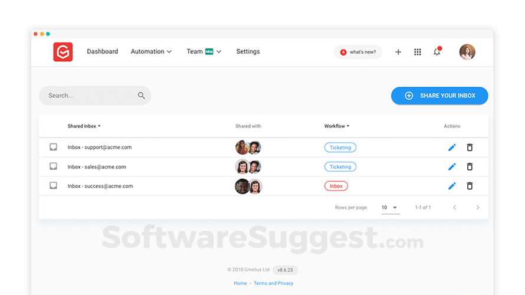Sort by Shared Inbox column
Viewport: 525px width, 295px height.
coord(84,126)
